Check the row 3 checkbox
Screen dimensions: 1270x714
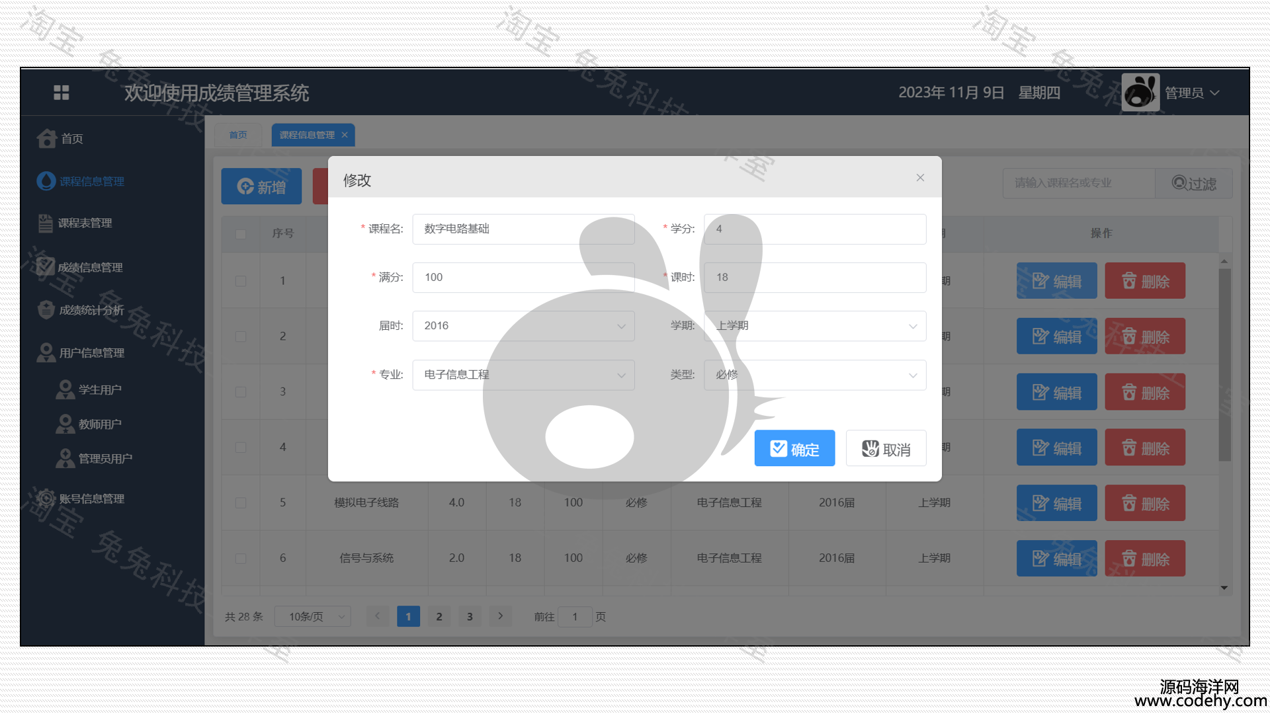coord(241,392)
